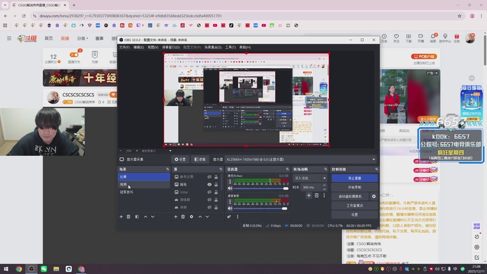The height and width of the screenshot is (274, 487).
Task: Toggle visibility of the Vstar source
Action: (x=209, y=192)
